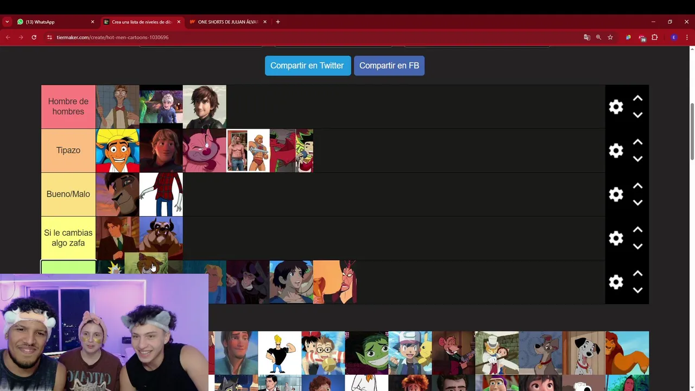Select the Si le cambias algo zafa label
This screenshot has width=695, height=391.
coord(68,238)
